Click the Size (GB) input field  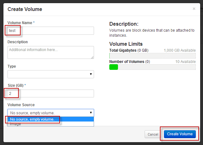51,93
